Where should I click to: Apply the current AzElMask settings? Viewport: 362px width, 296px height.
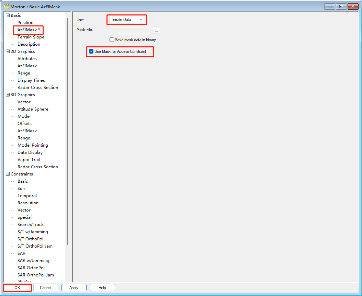pos(73,287)
